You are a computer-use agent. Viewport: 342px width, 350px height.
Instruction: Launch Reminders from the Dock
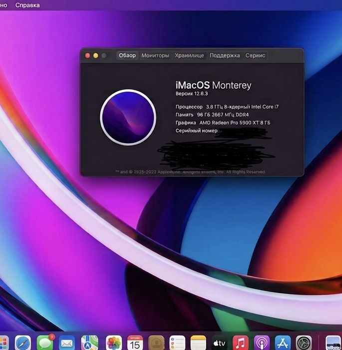pos(177,343)
